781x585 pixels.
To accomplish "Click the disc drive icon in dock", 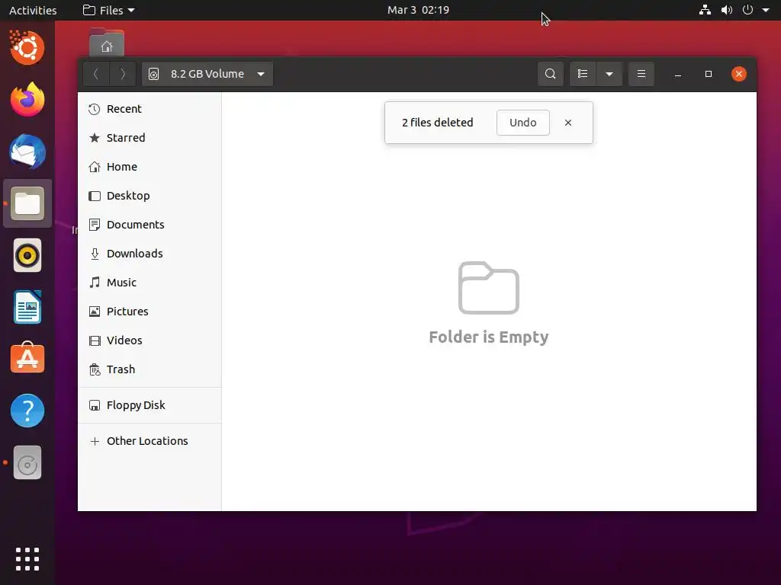I will [x=27, y=462].
